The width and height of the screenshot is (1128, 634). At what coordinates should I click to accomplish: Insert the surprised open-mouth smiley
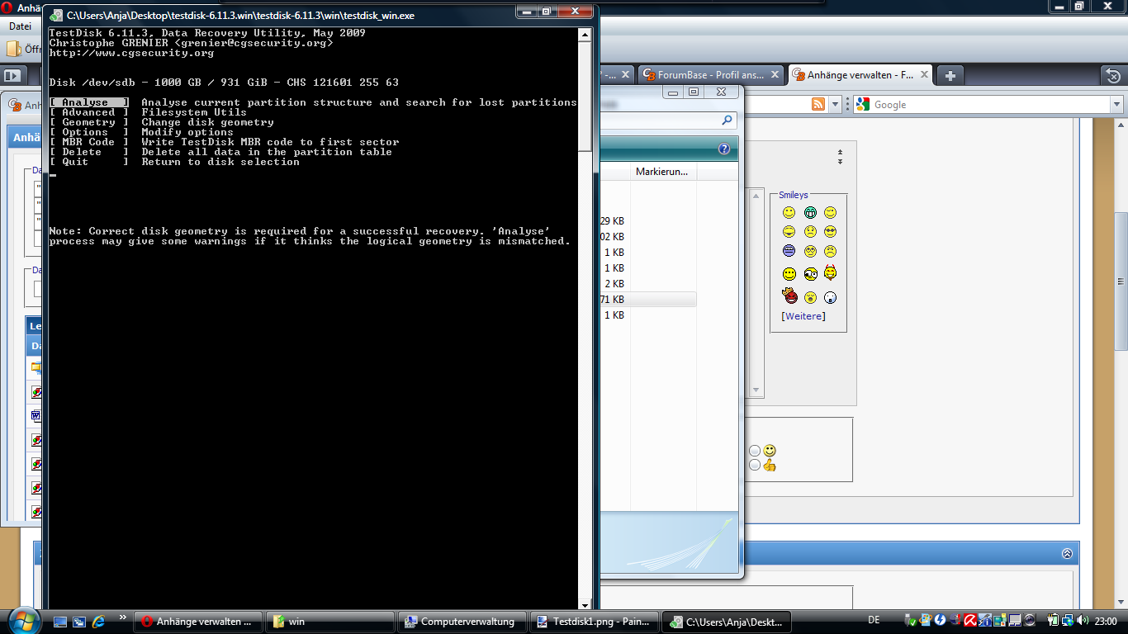[x=810, y=297]
